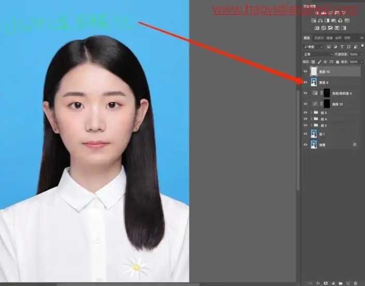Filter layers by type layers
365x286 pixels.
coord(342,47)
